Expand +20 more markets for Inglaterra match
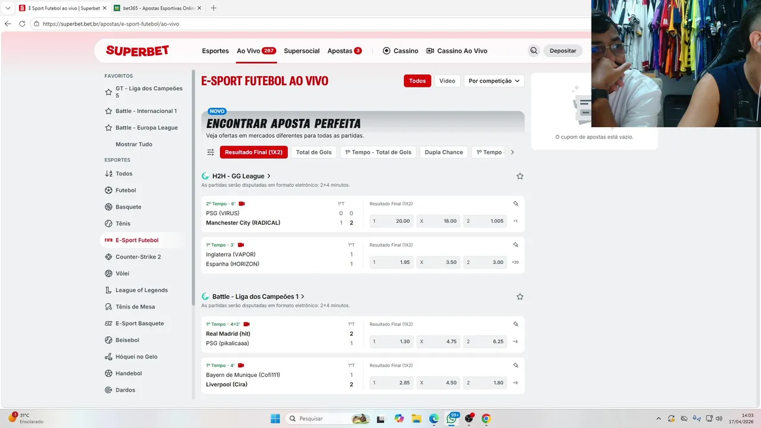Image resolution: width=761 pixels, height=428 pixels. click(515, 262)
